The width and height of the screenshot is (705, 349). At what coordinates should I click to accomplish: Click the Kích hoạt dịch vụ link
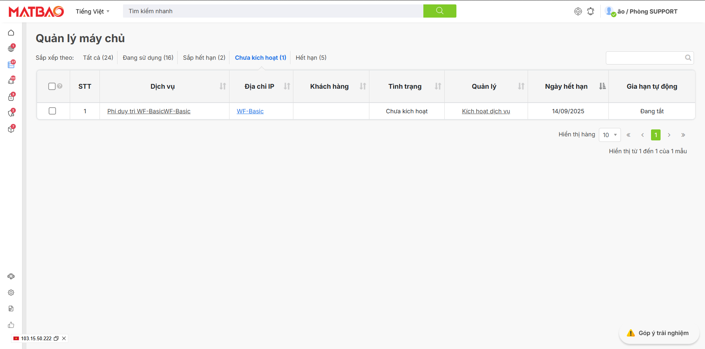tap(486, 111)
